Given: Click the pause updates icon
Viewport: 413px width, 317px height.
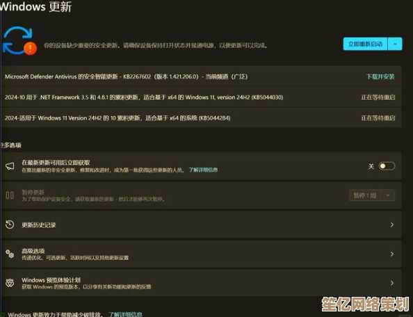Looking at the screenshot, I should coord(10,195).
